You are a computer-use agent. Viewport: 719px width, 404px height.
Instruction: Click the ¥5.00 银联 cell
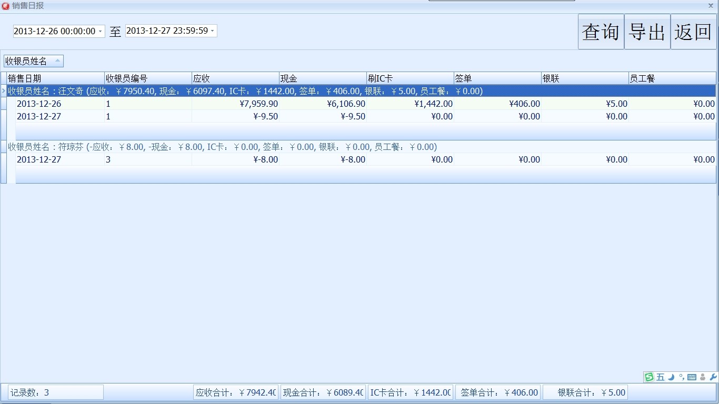585,104
